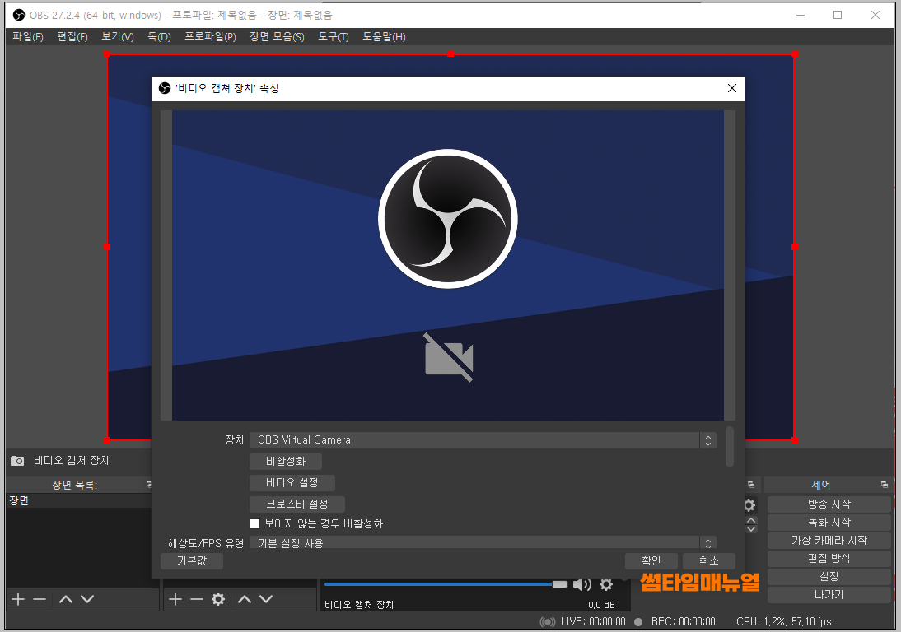This screenshot has height=632, width=901.
Task: Toggle studio mode via 편집 방식
Action: [829, 559]
